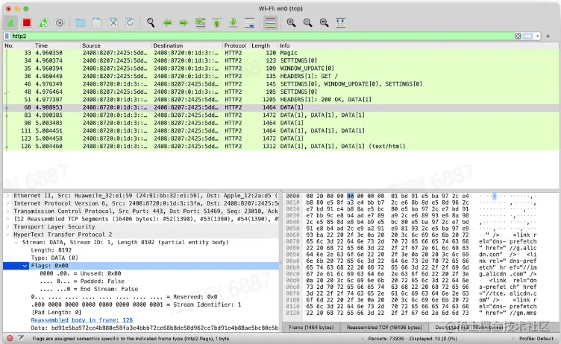Collapse the Flags: 0x00 node
Screen dimensions: 561x344
tap(25, 266)
